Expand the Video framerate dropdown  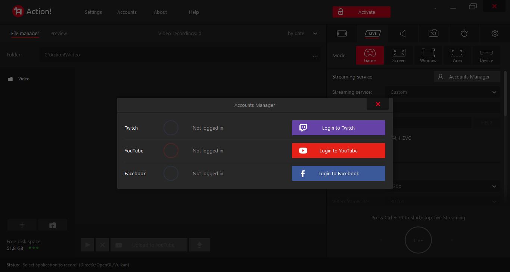[x=443, y=201]
